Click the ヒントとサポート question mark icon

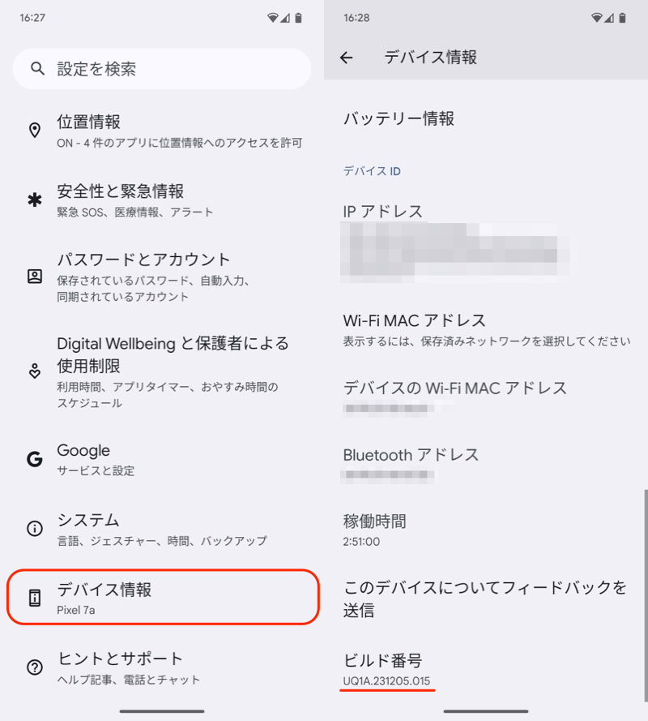coord(35,667)
